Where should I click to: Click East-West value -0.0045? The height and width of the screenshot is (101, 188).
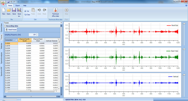pos(38,43)
